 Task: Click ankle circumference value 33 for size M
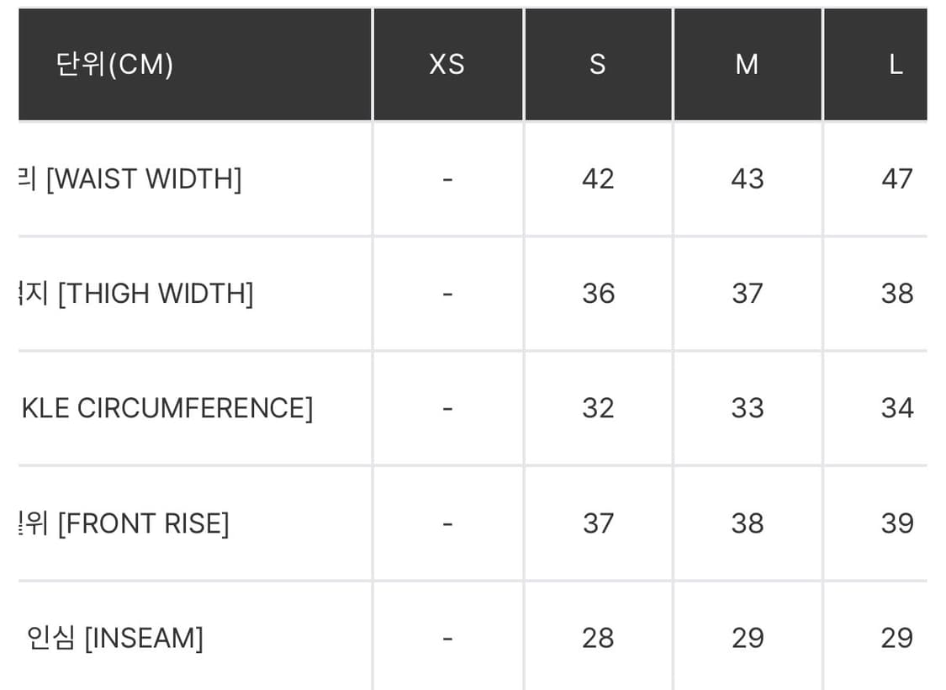click(x=747, y=408)
